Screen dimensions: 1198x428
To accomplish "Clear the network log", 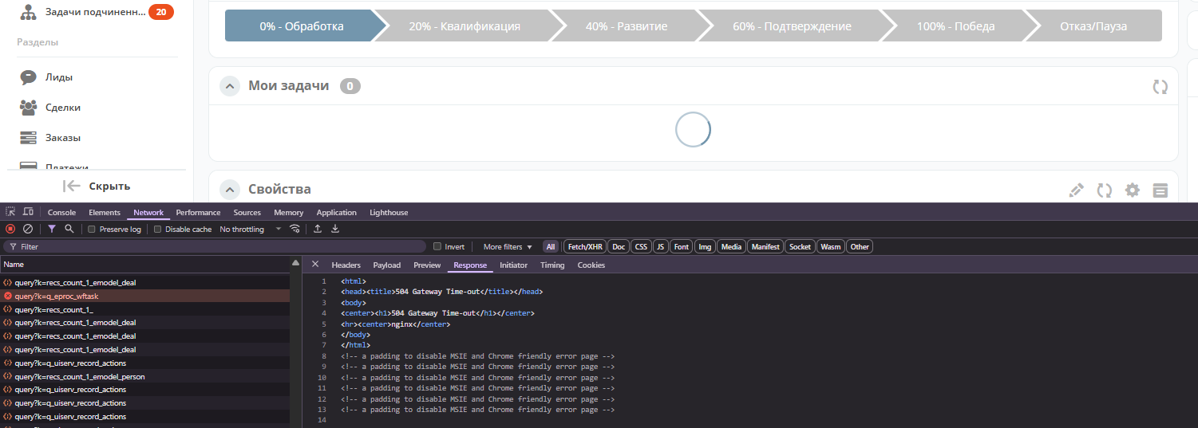I will tap(27, 229).
